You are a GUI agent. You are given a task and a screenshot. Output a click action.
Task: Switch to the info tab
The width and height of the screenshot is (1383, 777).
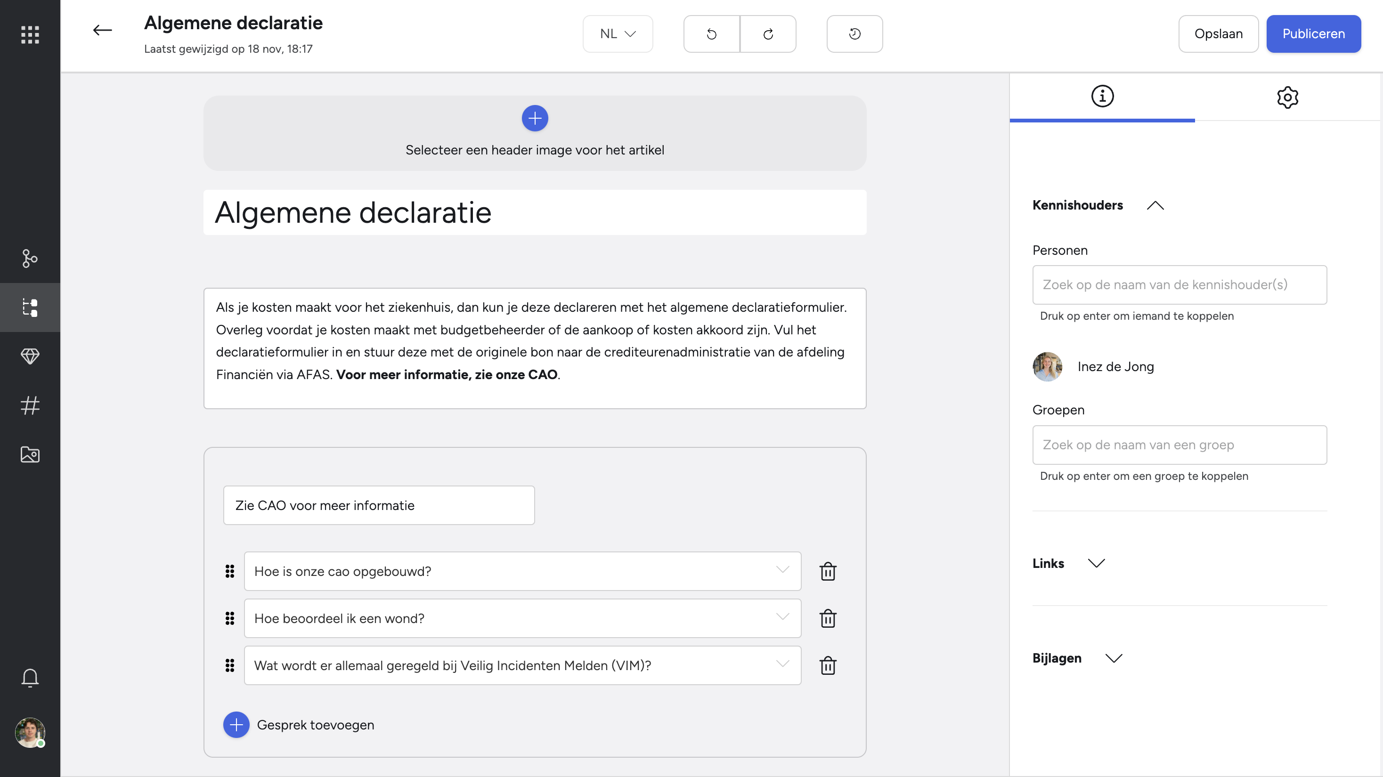tap(1102, 97)
